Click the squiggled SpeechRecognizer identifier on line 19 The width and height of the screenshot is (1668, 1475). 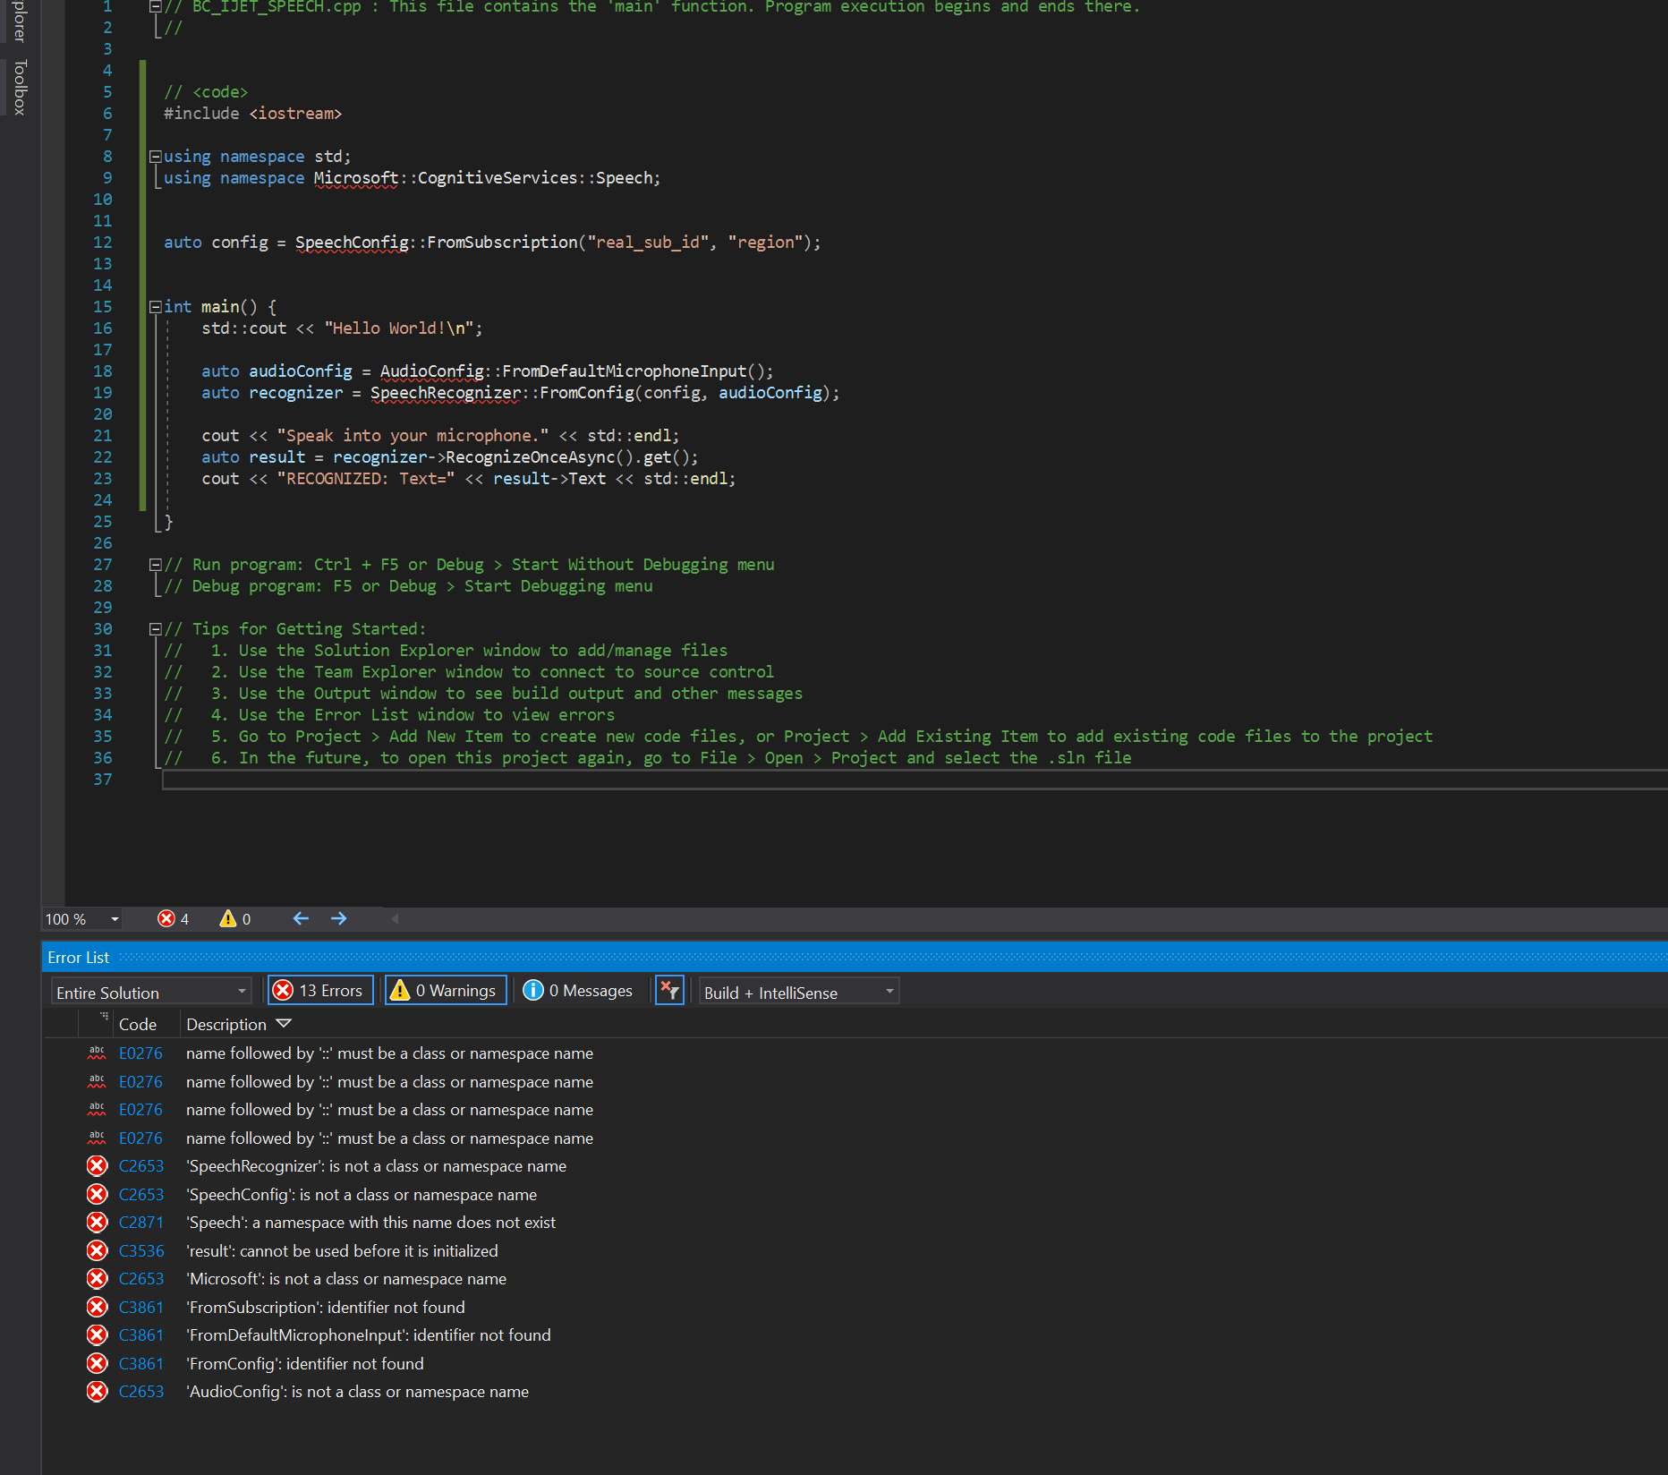(x=446, y=393)
